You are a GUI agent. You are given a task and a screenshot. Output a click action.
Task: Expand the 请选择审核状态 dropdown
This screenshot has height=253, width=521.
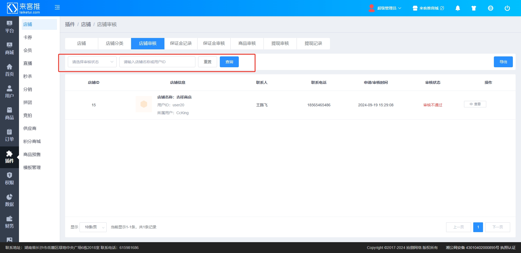[x=92, y=62]
